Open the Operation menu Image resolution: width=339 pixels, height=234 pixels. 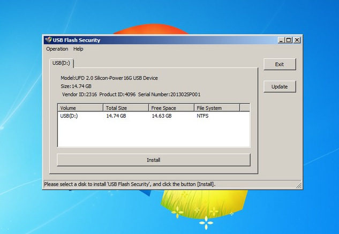coord(57,49)
